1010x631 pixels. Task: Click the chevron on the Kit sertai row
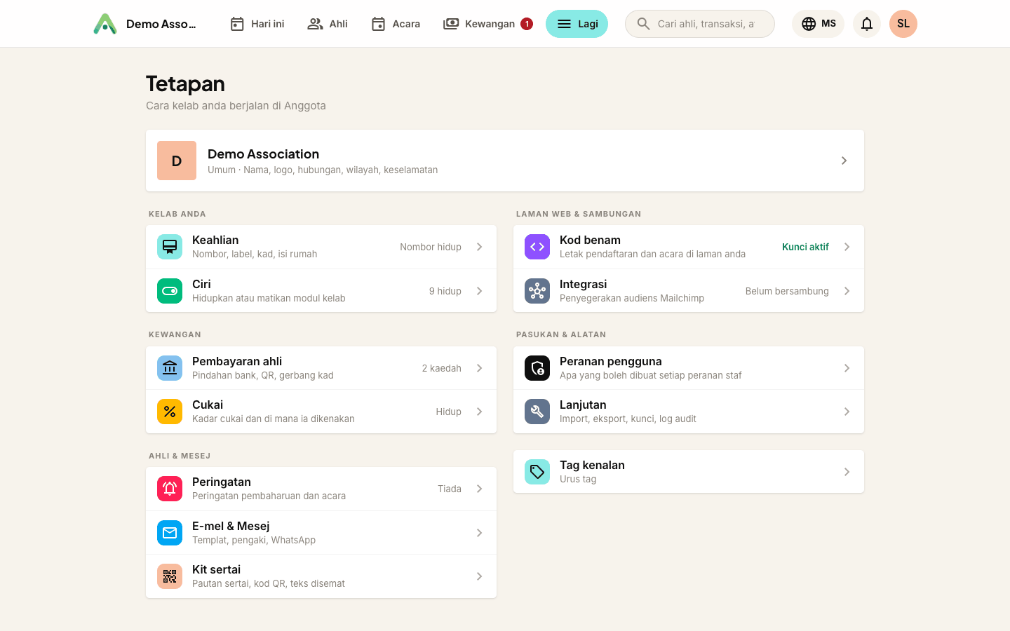tap(480, 576)
